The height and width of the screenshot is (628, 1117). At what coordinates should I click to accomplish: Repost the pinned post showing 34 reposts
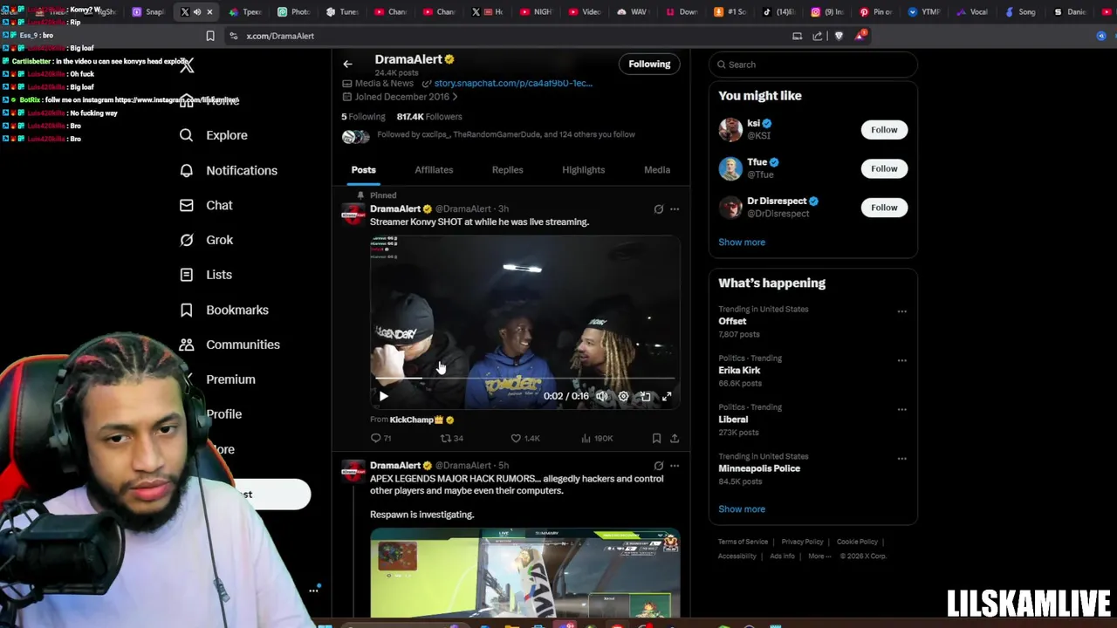pyautogui.click(x=451, y=438)
